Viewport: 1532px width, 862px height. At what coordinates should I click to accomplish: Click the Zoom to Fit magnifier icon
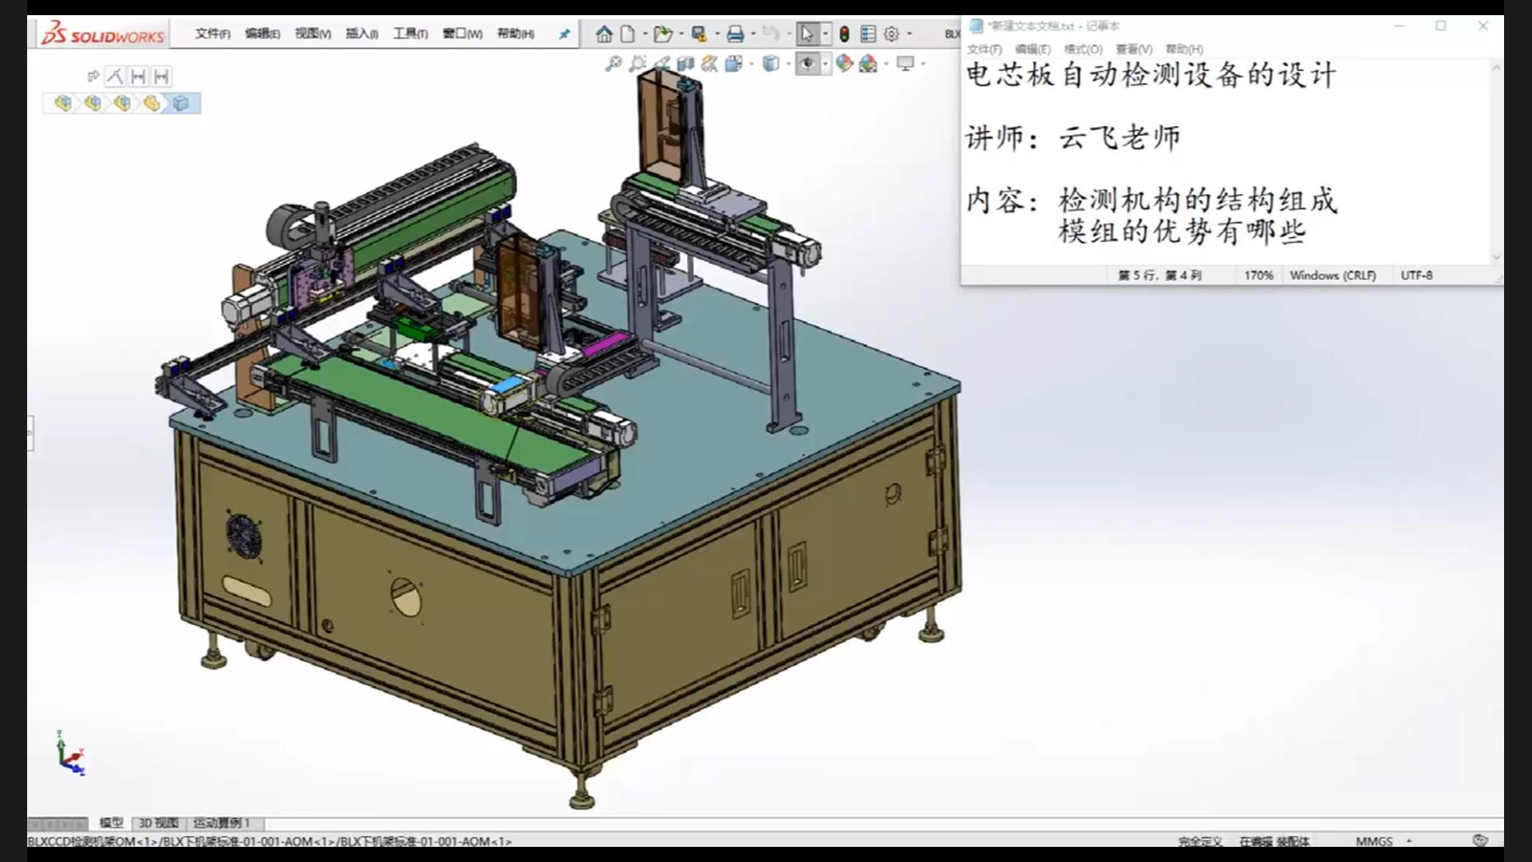[x=613, y=64]
